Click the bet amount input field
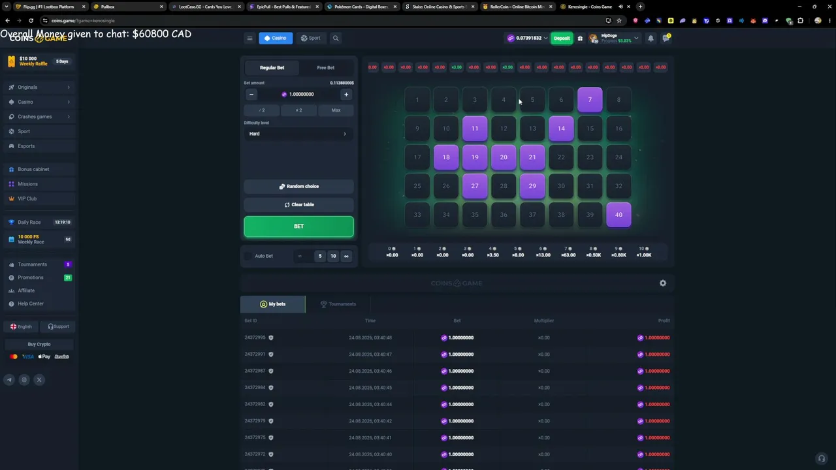The width and height of the screenshot is (836, 470). click(x=298, y=95)
